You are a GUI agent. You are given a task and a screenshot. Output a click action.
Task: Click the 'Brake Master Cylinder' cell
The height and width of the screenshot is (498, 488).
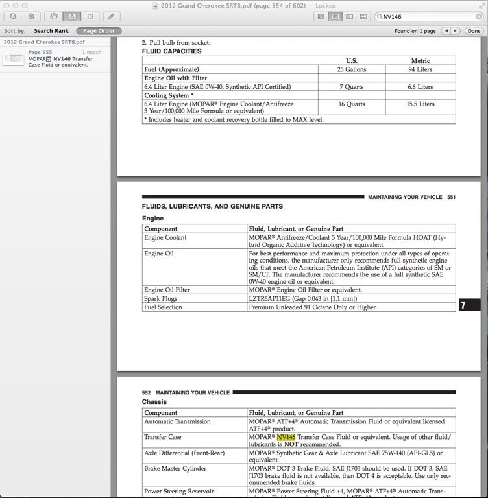coord(195,475)
